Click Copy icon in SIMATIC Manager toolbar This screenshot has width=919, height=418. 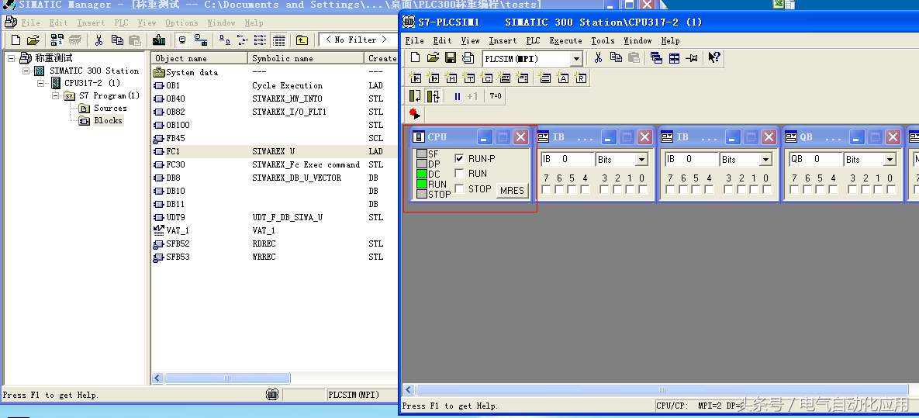(x=117, y=40)
